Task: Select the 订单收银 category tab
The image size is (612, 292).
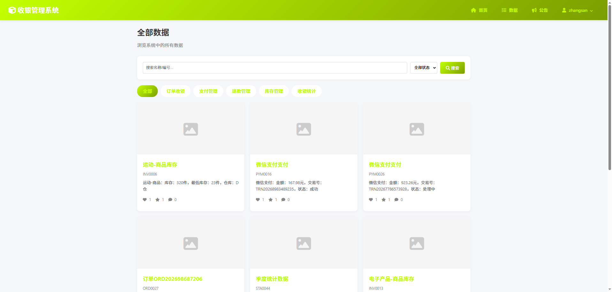Action: (x=175, y=91)
